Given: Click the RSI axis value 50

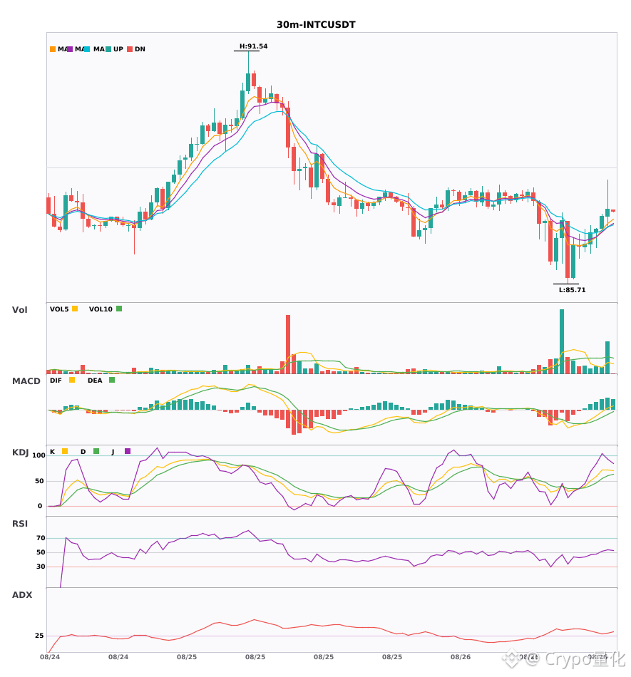Looking at the screenshot, I should pos(41,552).
